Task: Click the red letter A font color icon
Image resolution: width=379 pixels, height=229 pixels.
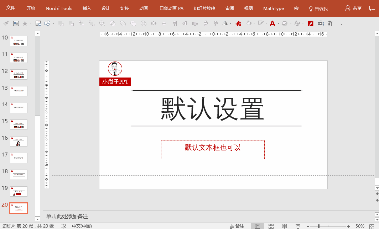Action: tap(272, 23)
